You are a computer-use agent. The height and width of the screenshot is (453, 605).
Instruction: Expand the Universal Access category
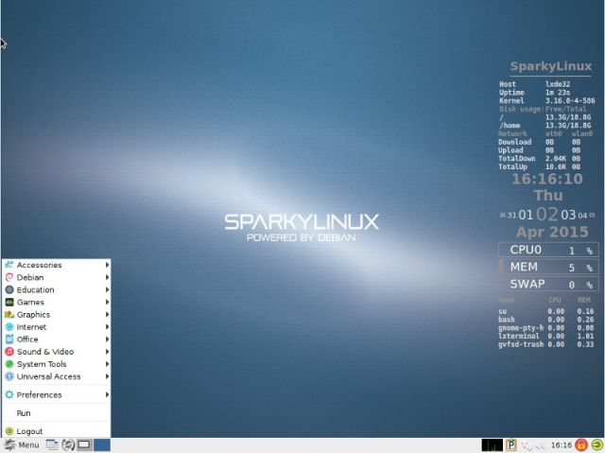tap(57, 375)
